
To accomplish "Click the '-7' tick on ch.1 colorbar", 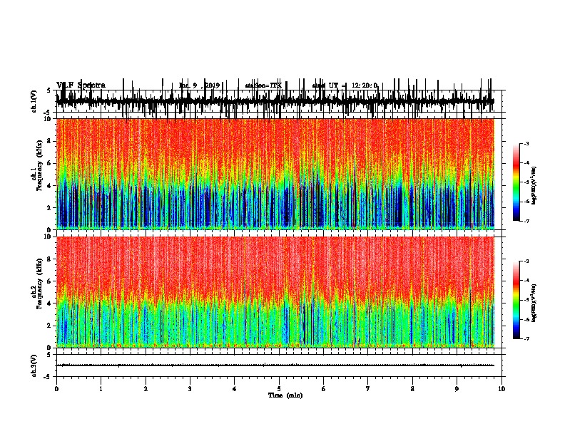I will (526, 221).
